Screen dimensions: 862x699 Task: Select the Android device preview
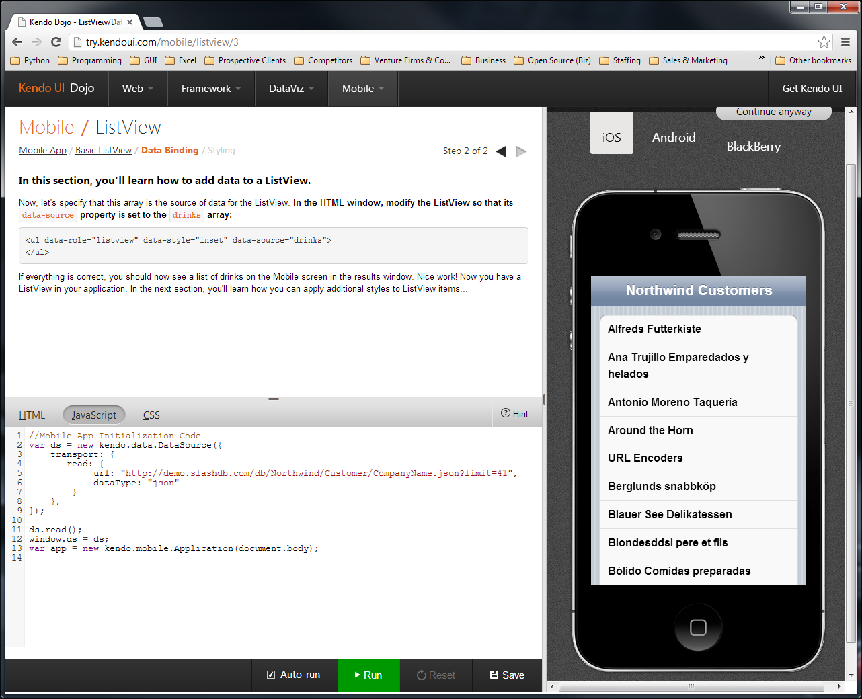pyautogui.click(x=674, y=138)
